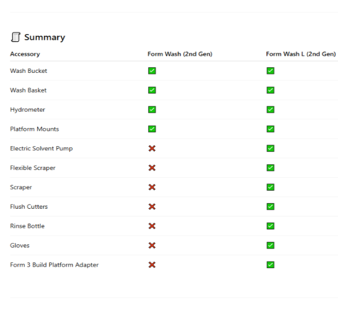
Task: Click green check for Flush Cutters, Form Wash L
Action: [x=270, y=207]
